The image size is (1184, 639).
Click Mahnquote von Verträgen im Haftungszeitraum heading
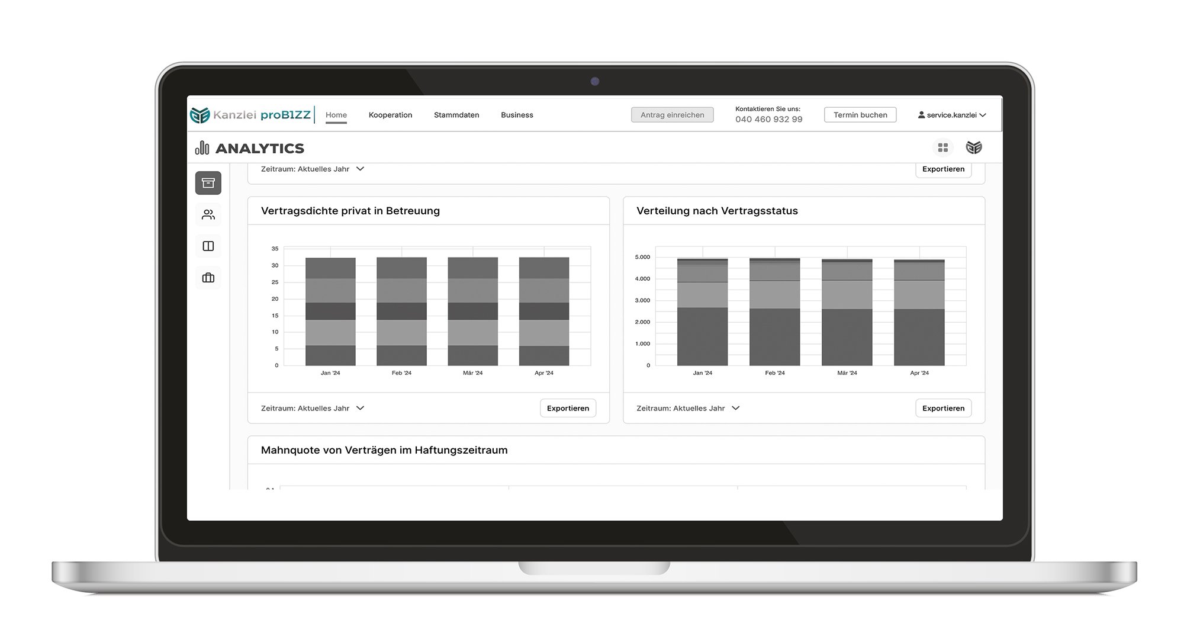tap(384, 450)
